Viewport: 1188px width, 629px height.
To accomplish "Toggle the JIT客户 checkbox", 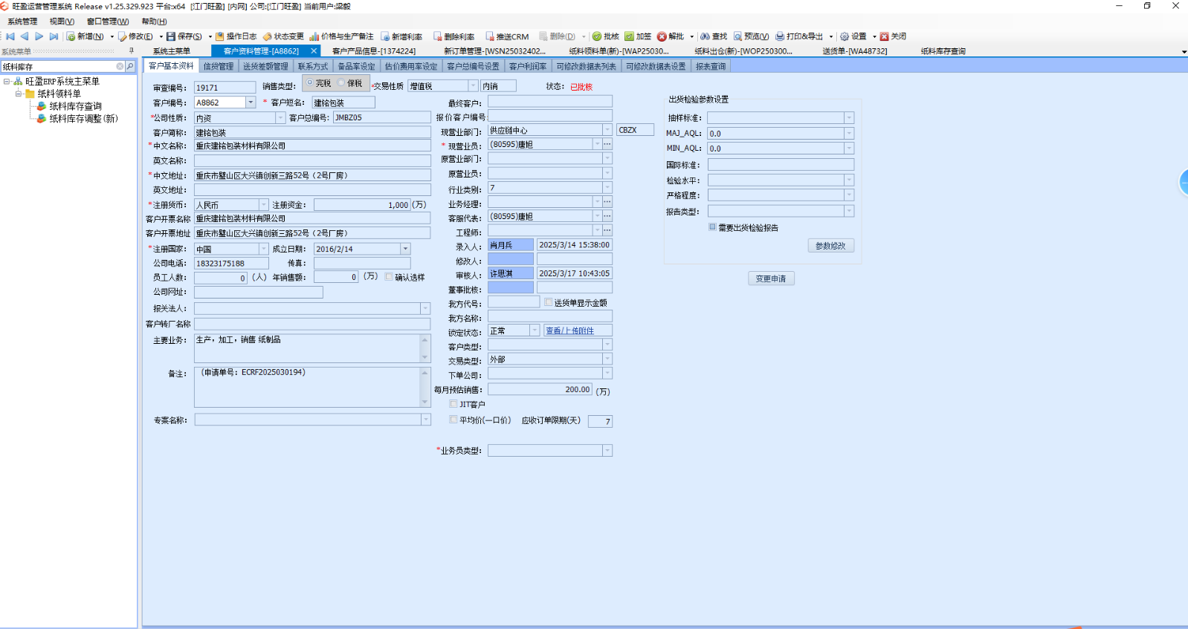I will [453, 404].
